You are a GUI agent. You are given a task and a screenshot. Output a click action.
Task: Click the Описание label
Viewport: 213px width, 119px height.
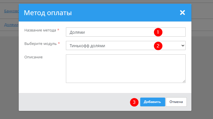33,57
